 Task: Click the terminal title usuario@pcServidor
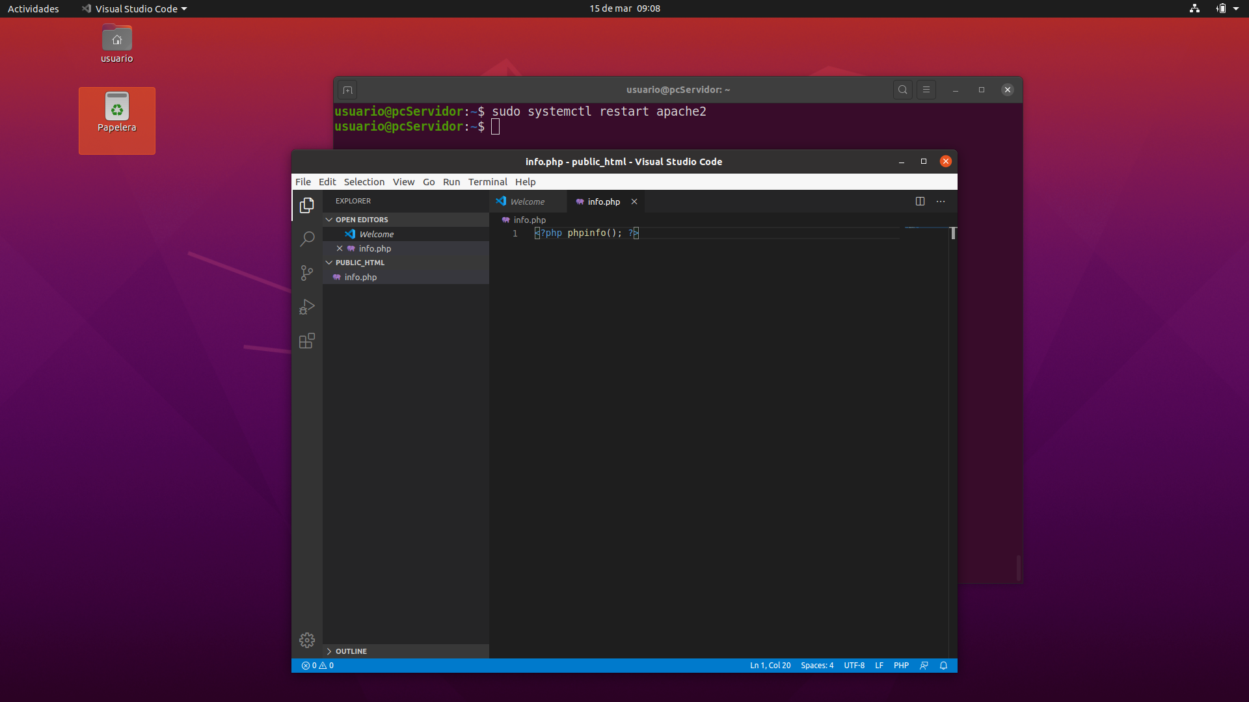click(678, 90)
